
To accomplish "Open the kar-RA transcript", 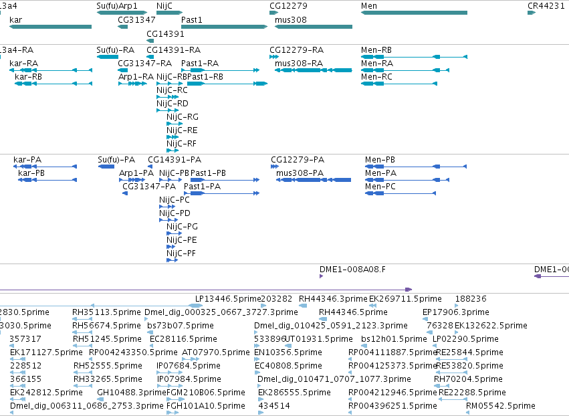I will point(51,70).
